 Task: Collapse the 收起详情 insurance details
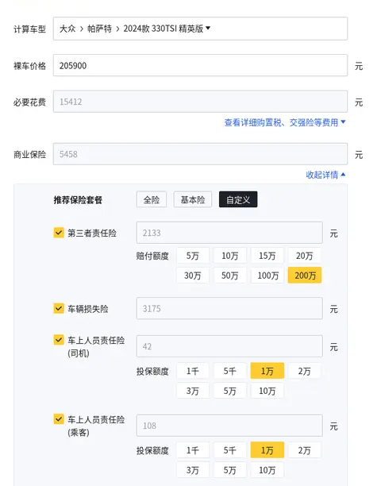(x=325, y=175)
